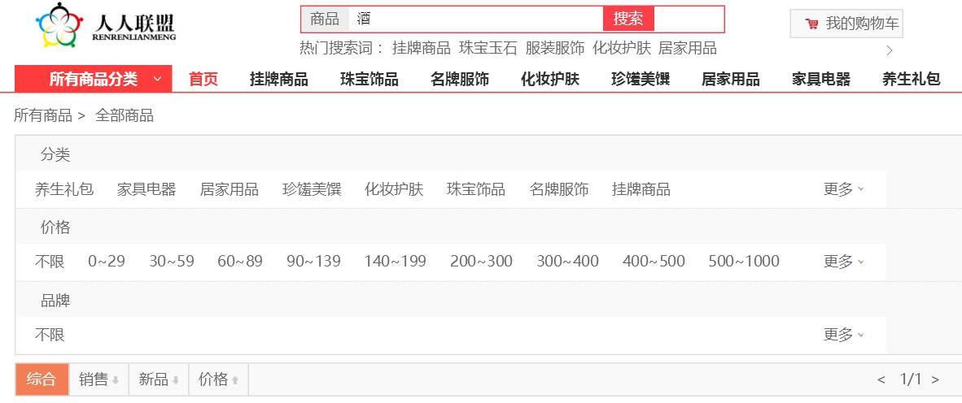This screenshot has width=962, height=403.
Task: Open the 首页 home tab
Action: pos(203,80)
